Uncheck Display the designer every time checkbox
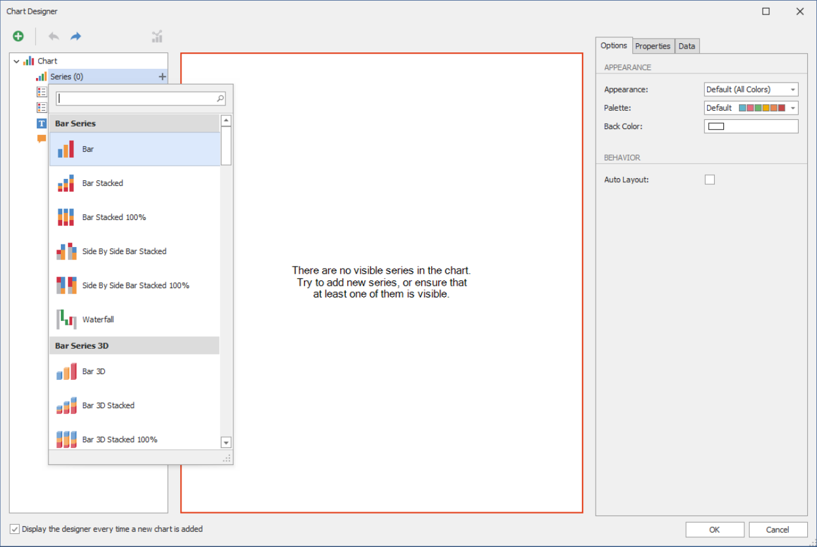This screenshot has width=817, height=547. coord(15,529)
